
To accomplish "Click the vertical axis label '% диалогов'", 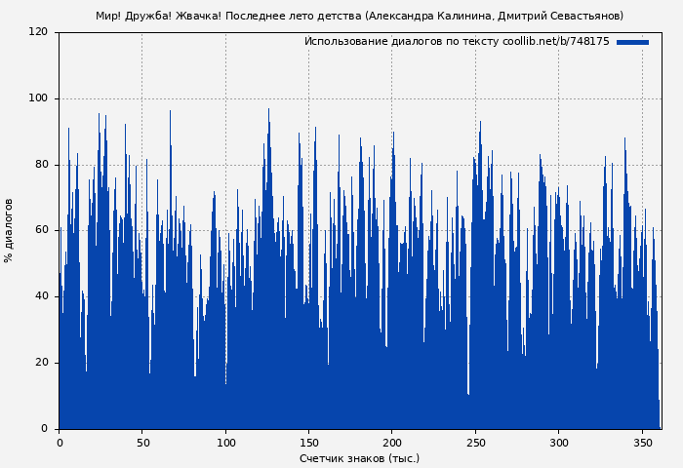I will (10, 230).
